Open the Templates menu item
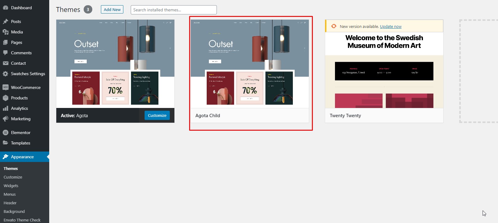The image size is (498, 223). point(21,143)
